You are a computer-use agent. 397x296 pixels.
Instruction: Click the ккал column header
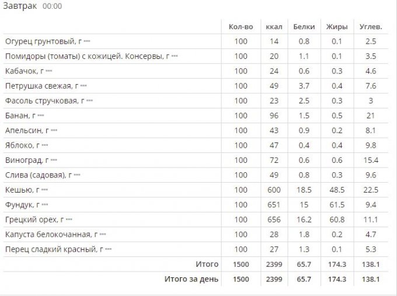(273, 27)
